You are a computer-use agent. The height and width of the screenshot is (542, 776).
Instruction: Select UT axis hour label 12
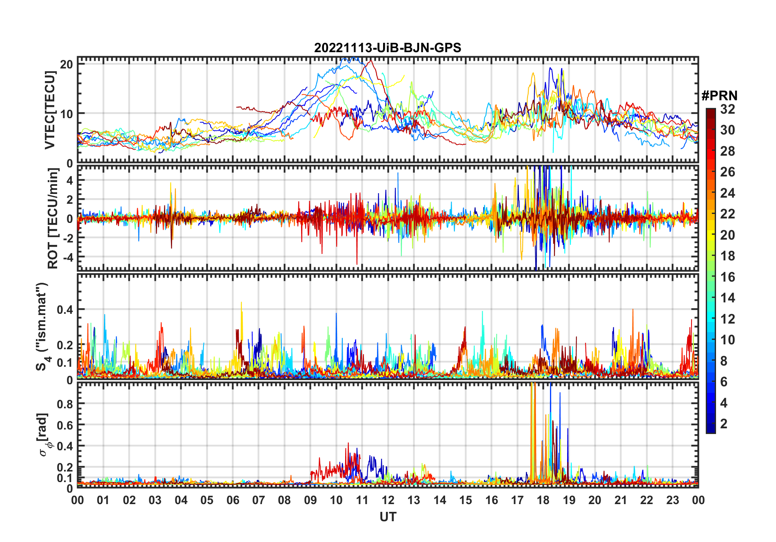tap(388, 500)
